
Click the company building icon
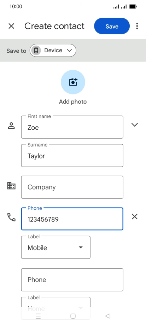[11, 186]
